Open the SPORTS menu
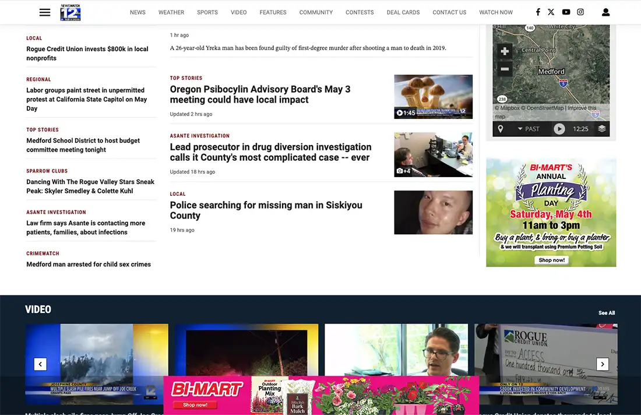Screen dimensions: 641x415 [x=207, y=12]
